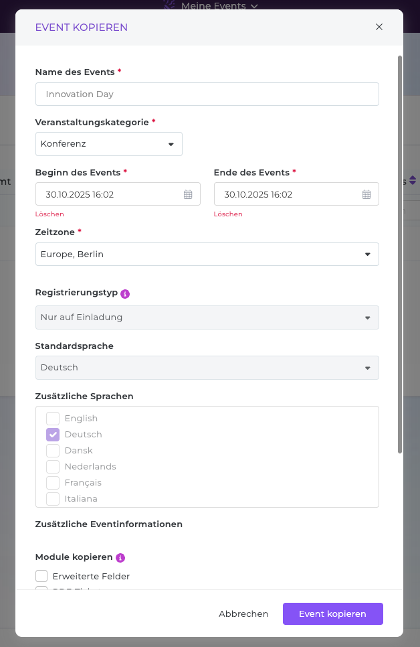Select the Dansk language checkbox
The image size is (420, 647).
[x=53, y=451]
